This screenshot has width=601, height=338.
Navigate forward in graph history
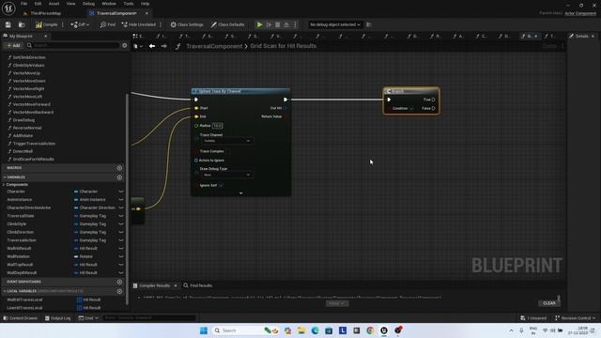pyautogui.click(x=164, y=46)
